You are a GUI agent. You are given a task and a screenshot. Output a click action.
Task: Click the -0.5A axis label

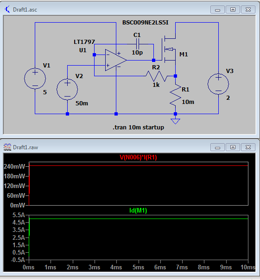18,260
